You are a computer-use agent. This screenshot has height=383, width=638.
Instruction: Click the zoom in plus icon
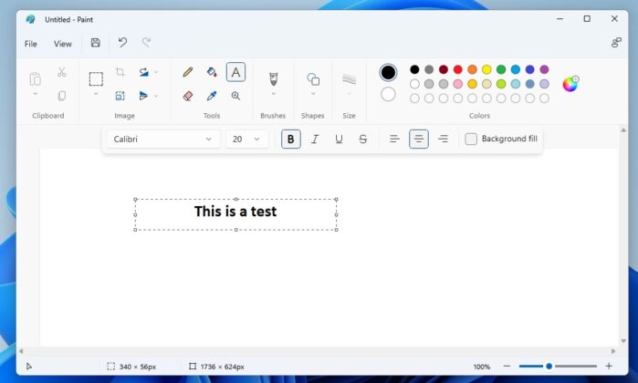coord(609,366)
